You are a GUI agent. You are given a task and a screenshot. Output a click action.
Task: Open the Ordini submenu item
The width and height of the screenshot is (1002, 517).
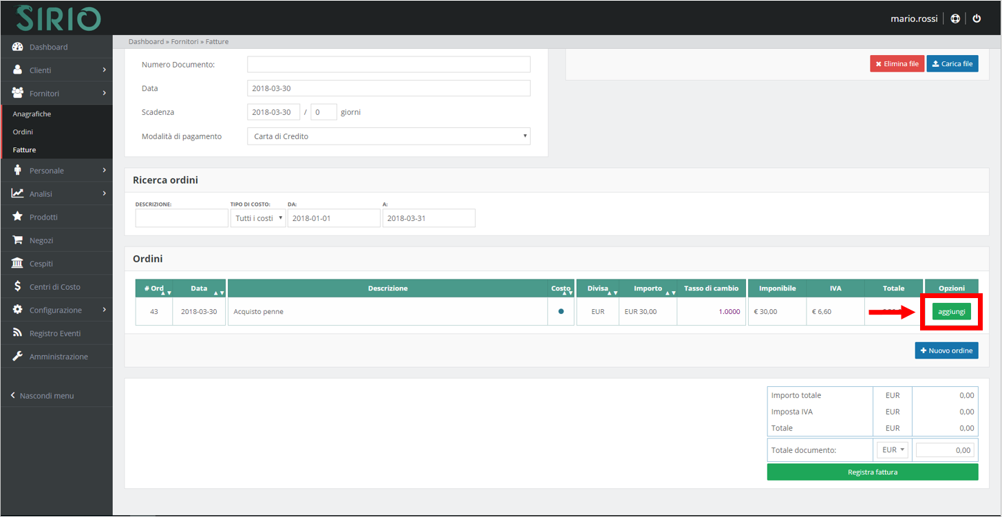[x=23, y=131]
